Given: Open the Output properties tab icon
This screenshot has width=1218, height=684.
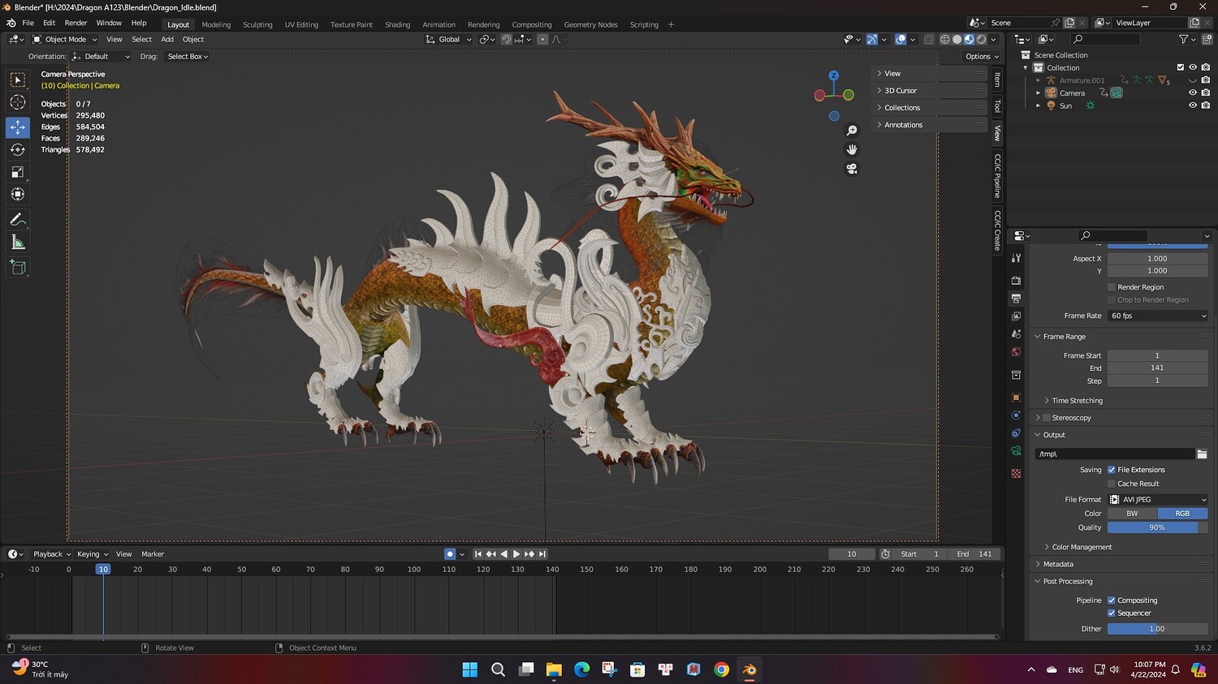Looking at the screenshot, I should coord(1016,299).
